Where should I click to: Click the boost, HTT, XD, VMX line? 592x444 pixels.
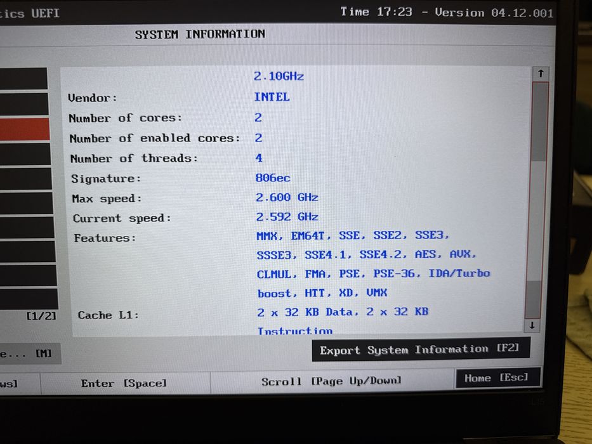point(322,293)
